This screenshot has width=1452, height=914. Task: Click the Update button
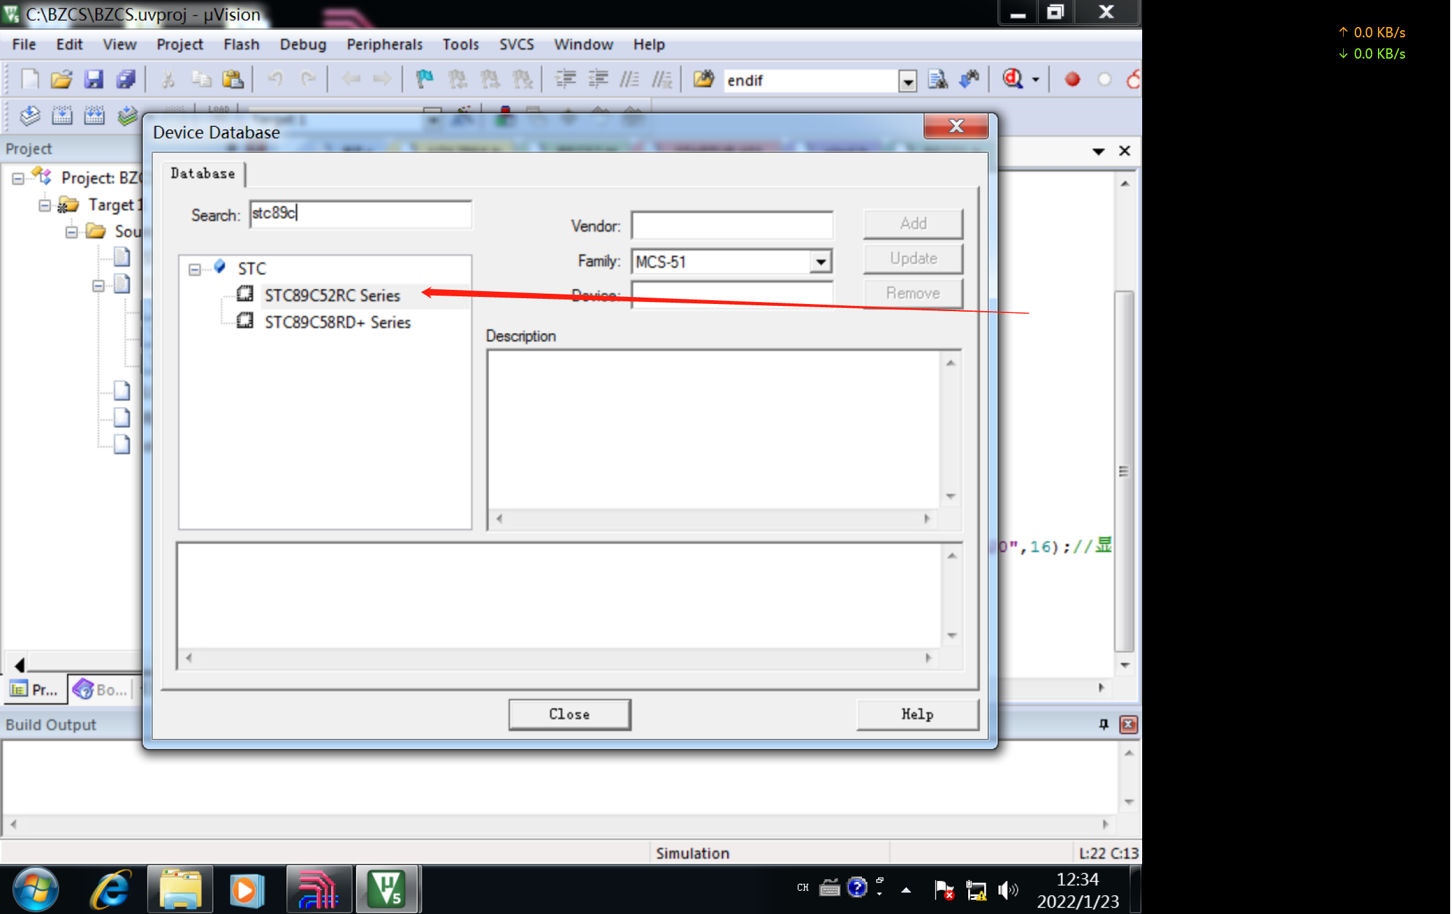point(913,258)
